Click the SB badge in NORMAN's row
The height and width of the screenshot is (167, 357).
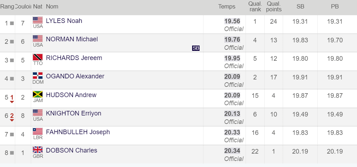(x=196, y=48)
